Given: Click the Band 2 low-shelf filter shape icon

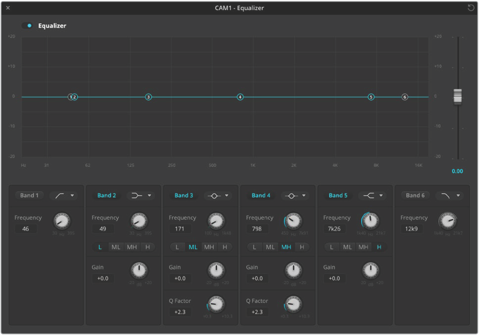Looking at the screenshot, I should pyautogui.click(x=137, y=196).
